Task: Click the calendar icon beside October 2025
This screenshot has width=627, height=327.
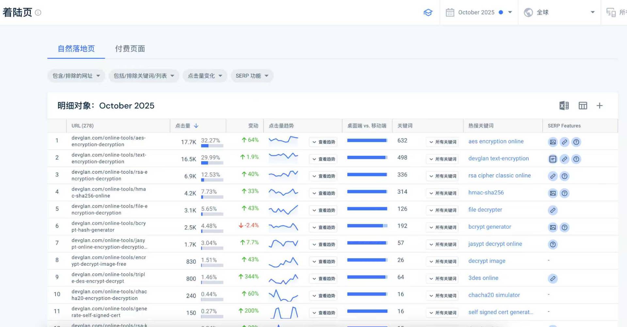Action: (x=450, y=12)
